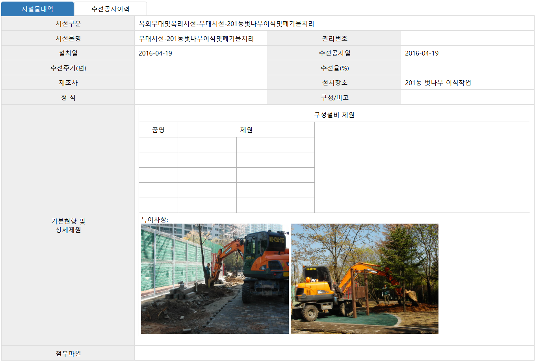
Task: Click the 설치장소 value 201동 벚나무 이식작업
Action: pyautogui.click(x=438, y=83)
